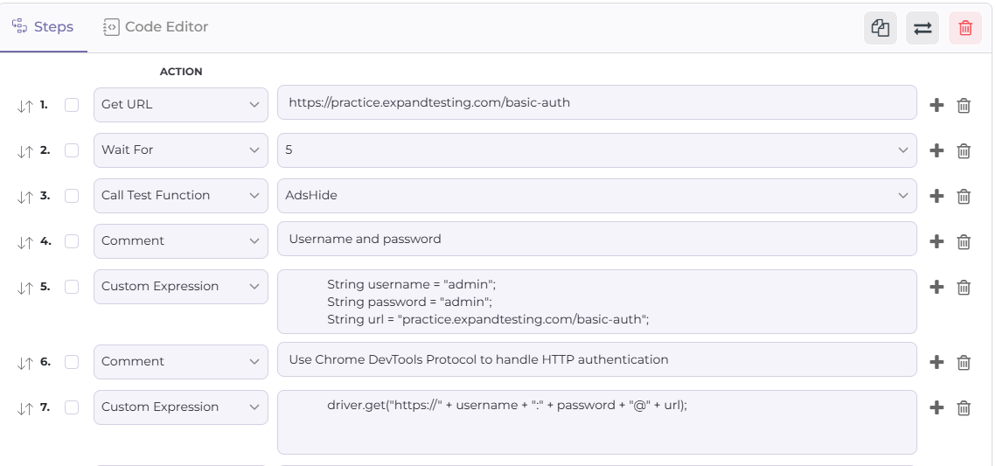Screen dimensions: 996x466
Task: Open the Get URL action dropdown
Action: (180, 105)
